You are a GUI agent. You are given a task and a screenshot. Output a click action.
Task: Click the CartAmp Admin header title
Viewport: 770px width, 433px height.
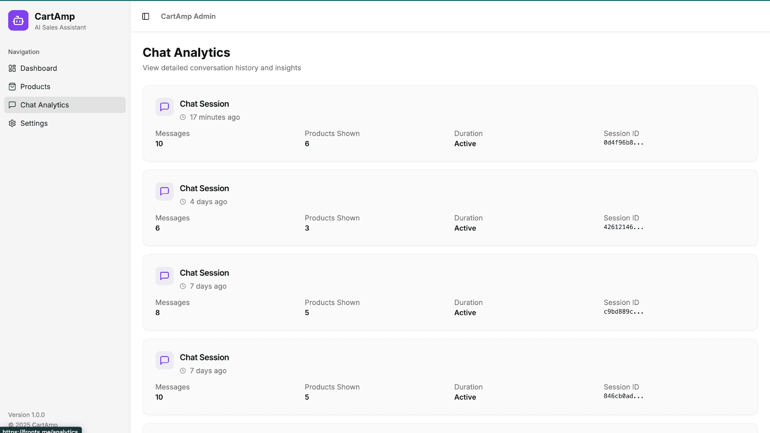tap(188, 16)
